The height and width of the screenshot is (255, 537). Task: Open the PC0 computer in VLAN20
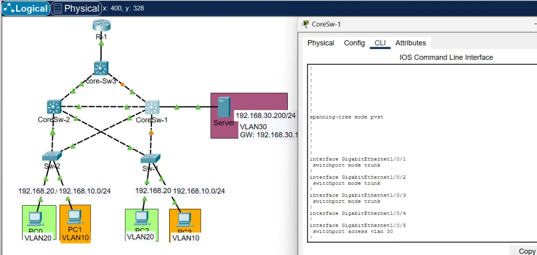click(x=35, y=219)
